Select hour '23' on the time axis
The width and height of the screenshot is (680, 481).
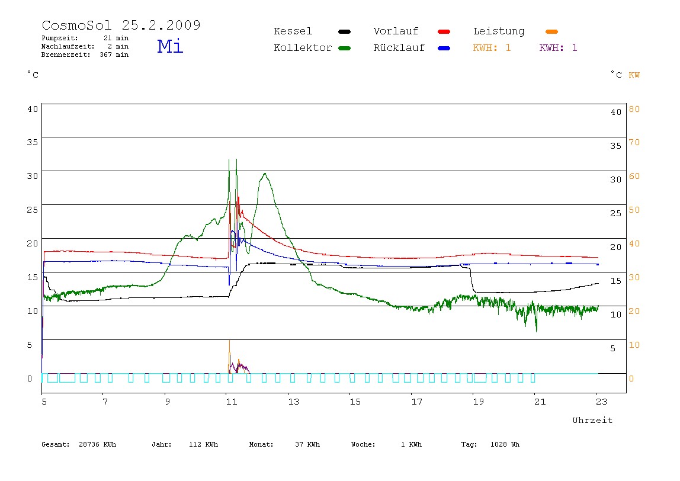pos(601,402)
